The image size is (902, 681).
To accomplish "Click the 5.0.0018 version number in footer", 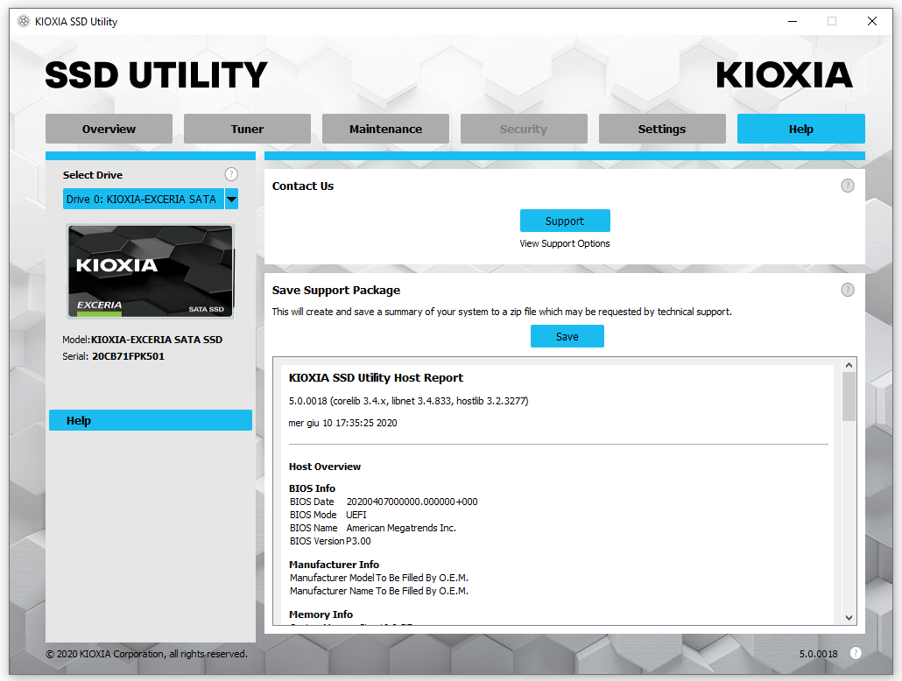I will (x=818, y=654).
